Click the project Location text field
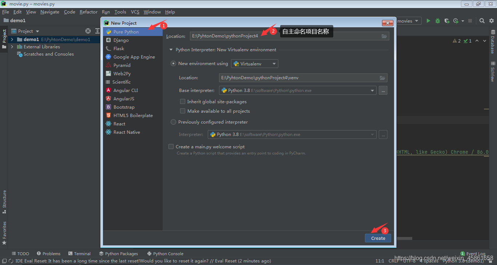Viewport: 497px width, 265px height. (290, 36)
